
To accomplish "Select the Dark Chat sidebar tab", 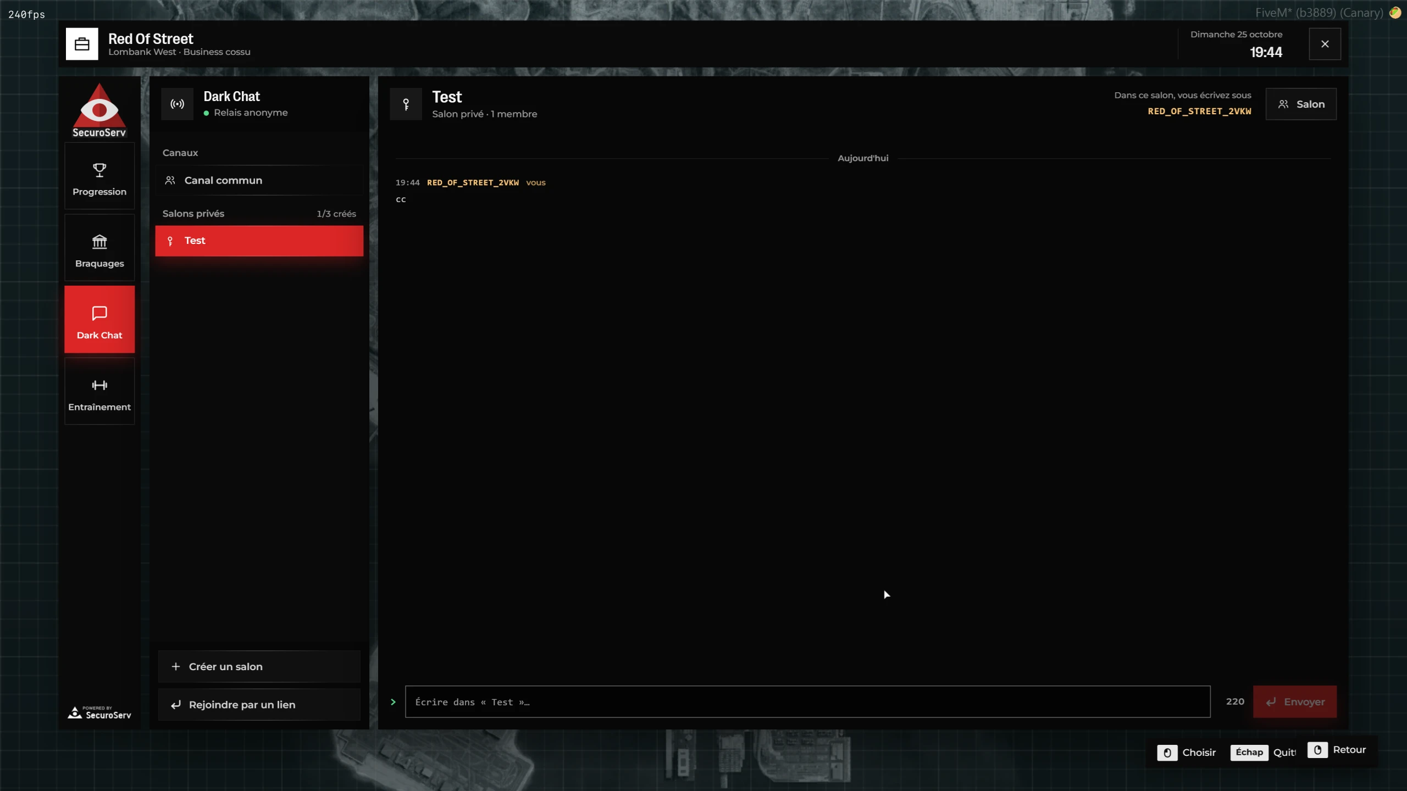I will 99,319.
